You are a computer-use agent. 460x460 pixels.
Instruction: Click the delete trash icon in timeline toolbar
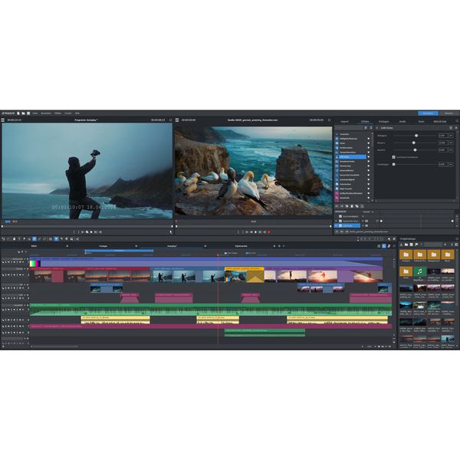[x=14, y=239]
